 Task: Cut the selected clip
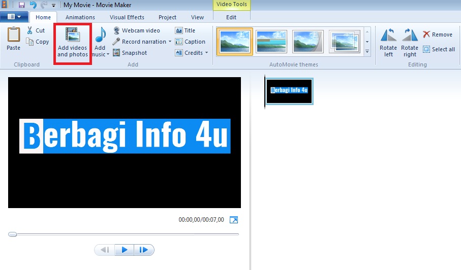point(36,30)
